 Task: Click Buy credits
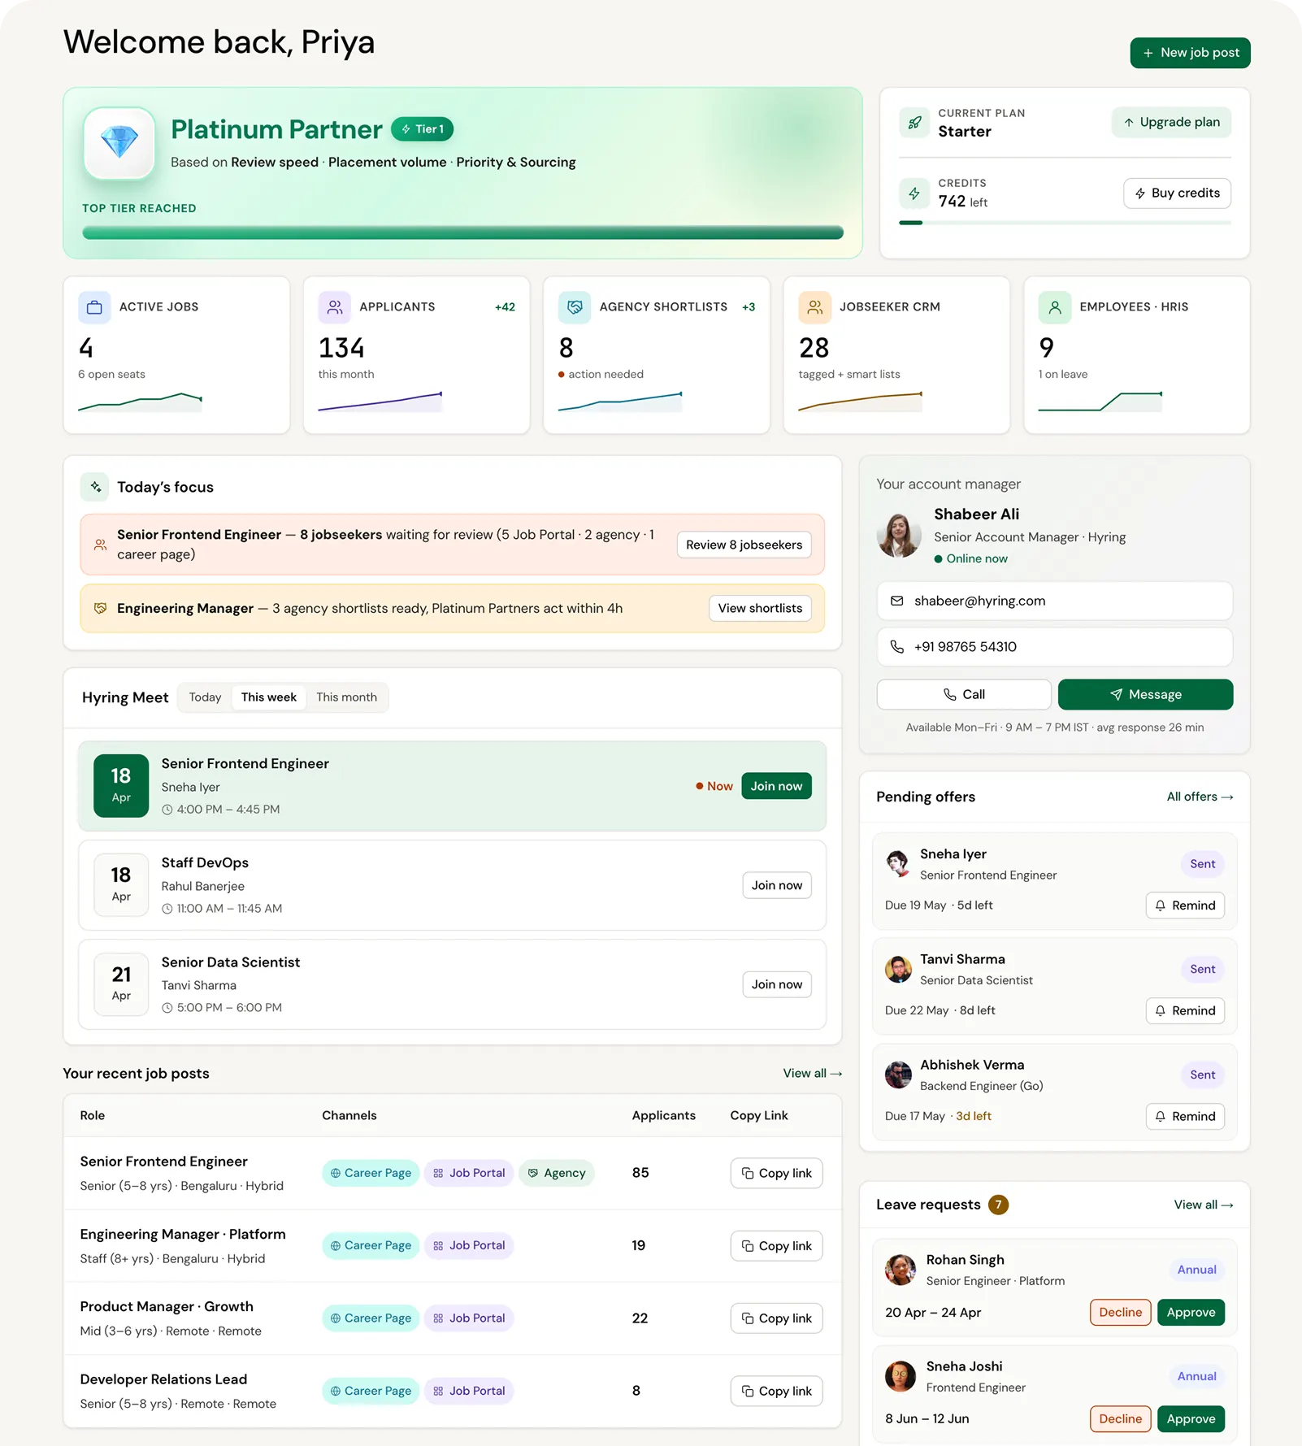click(1177, 193)
